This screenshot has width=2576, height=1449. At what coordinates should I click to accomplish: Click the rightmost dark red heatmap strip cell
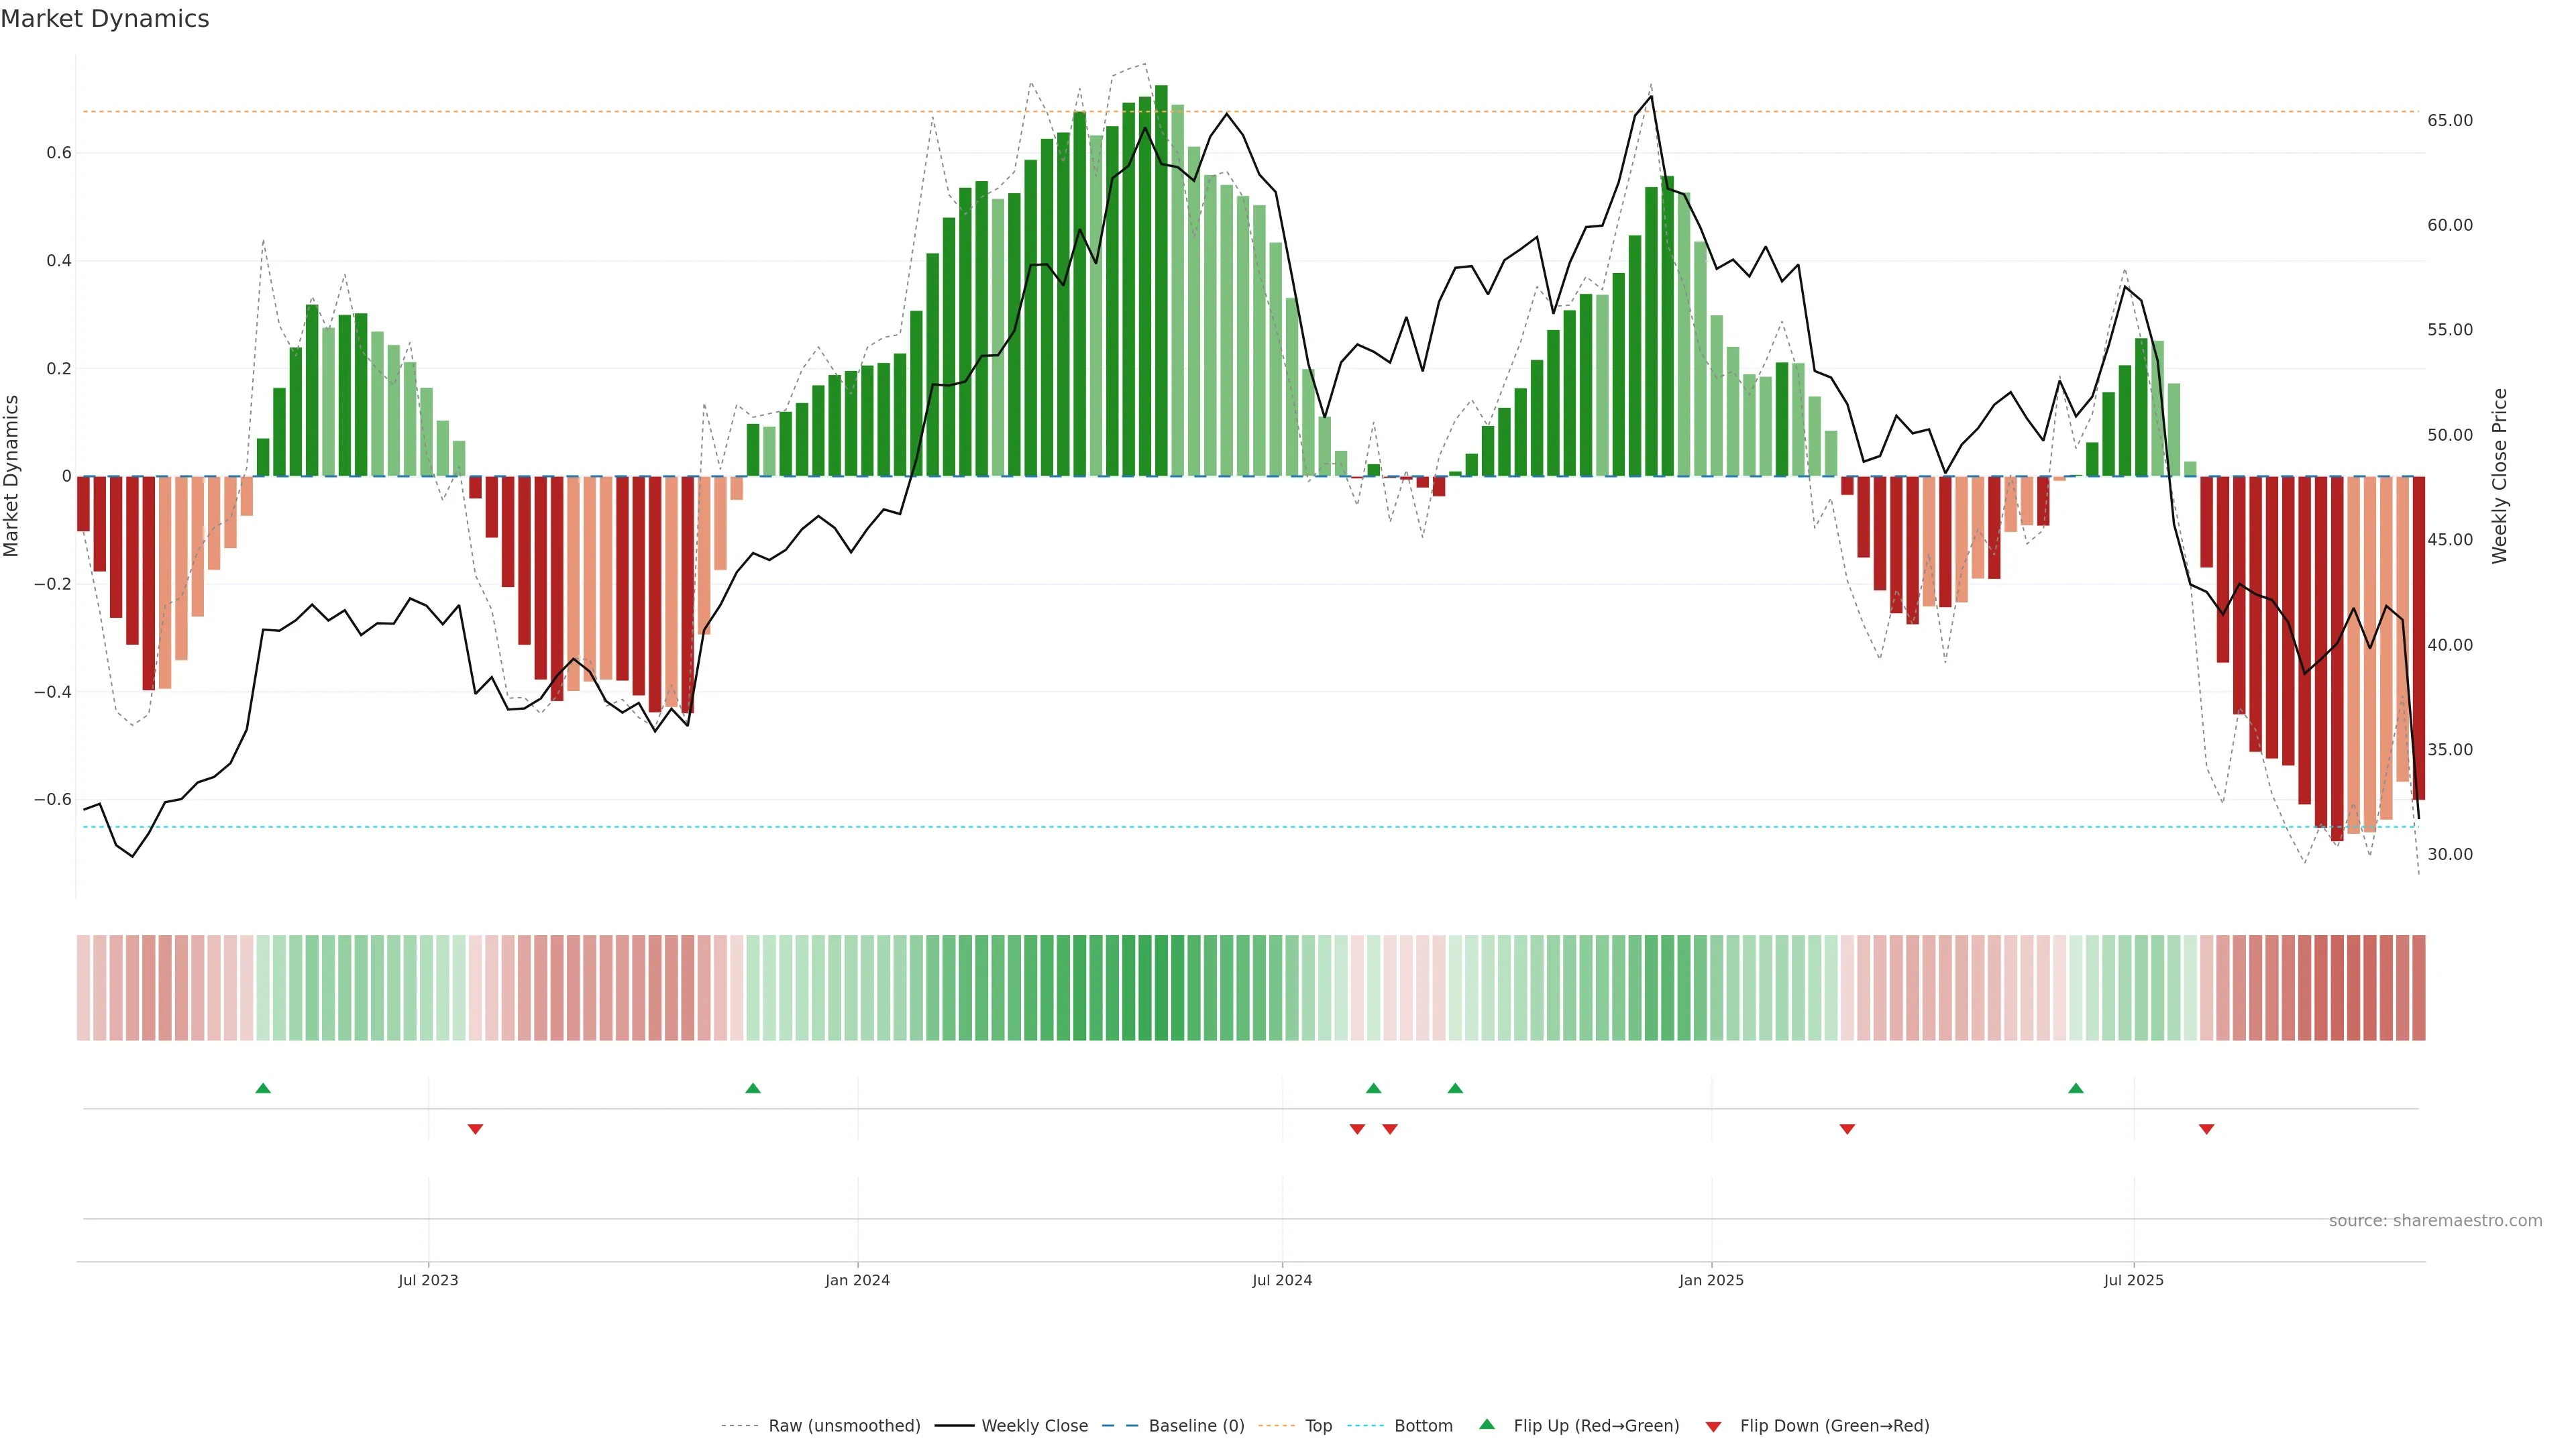click(2418, 988)
